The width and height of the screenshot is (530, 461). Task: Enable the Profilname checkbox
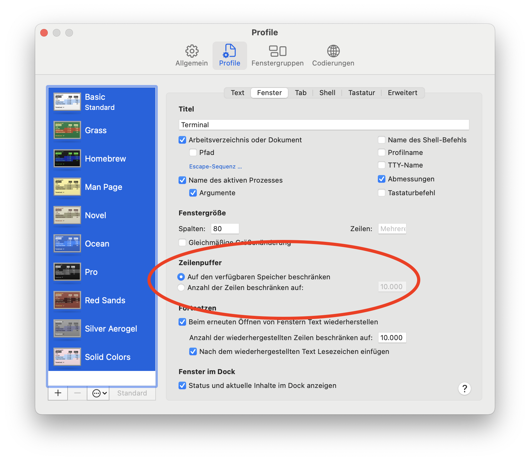[381, 152]
